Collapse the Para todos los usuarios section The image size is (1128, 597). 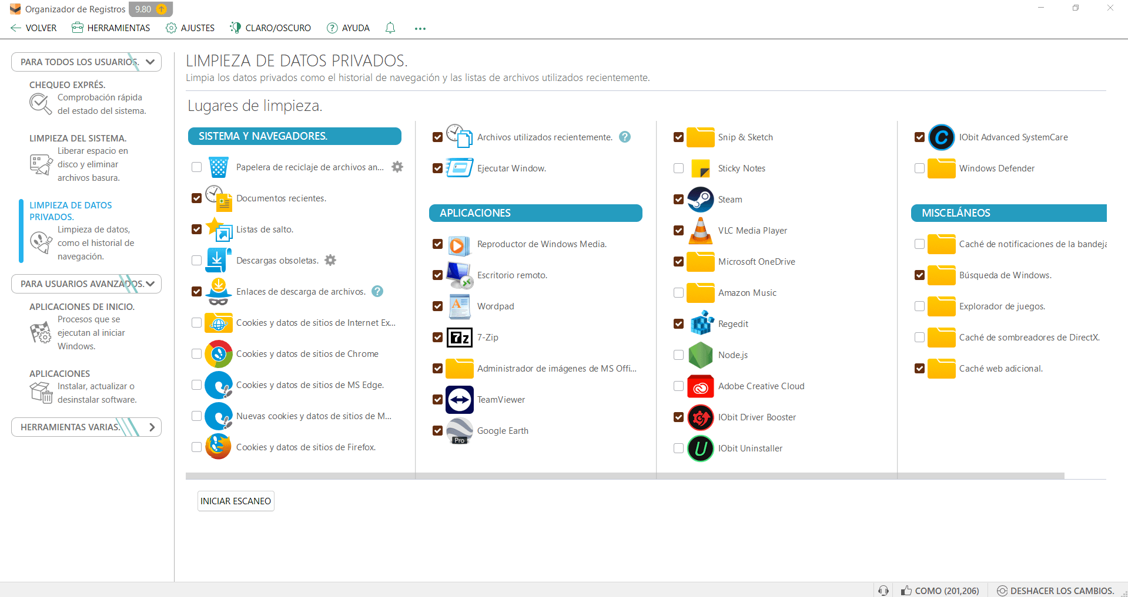click(x=86, y=62)
